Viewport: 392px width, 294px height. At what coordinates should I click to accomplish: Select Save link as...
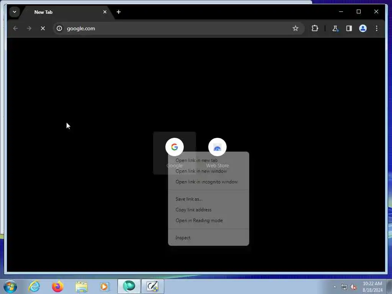point(209,199)
